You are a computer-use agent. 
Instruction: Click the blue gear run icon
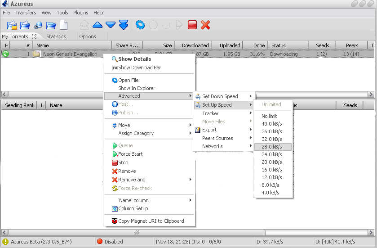140,25
